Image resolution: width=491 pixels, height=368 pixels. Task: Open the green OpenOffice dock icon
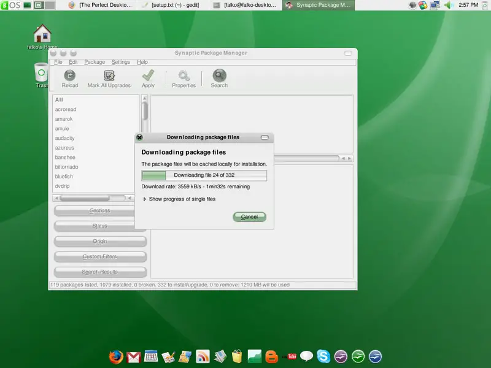pos(358,356)
